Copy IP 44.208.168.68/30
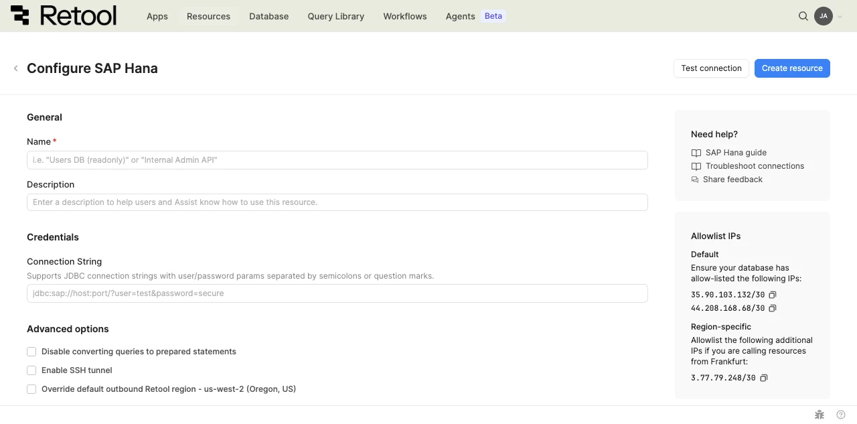Viewport: 857px width, 424px height. point(773,308)
